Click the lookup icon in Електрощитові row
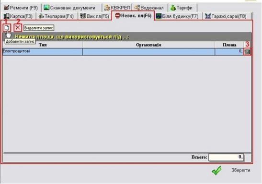The height and width of the screenshot is (184, 262). pos(247,52)
